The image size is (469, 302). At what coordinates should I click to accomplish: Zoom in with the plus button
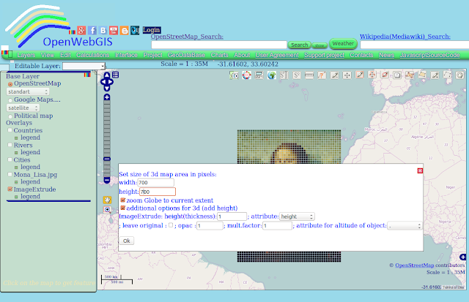[107, 97]
